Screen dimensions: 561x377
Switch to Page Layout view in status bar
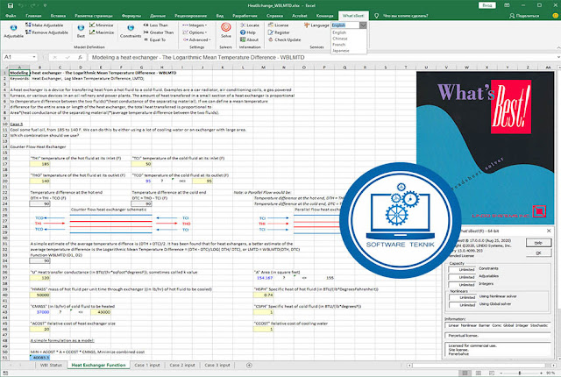(479, 373)
